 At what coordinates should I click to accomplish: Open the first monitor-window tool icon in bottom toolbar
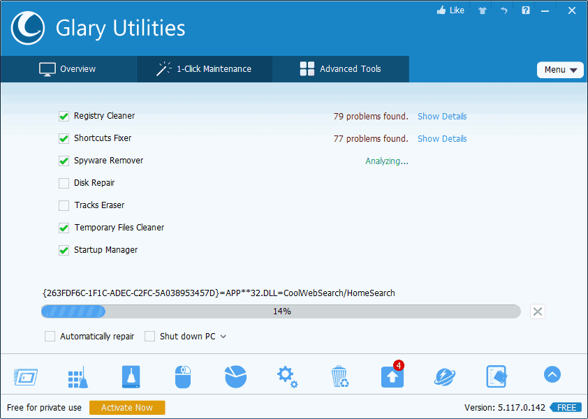point(26,376)
